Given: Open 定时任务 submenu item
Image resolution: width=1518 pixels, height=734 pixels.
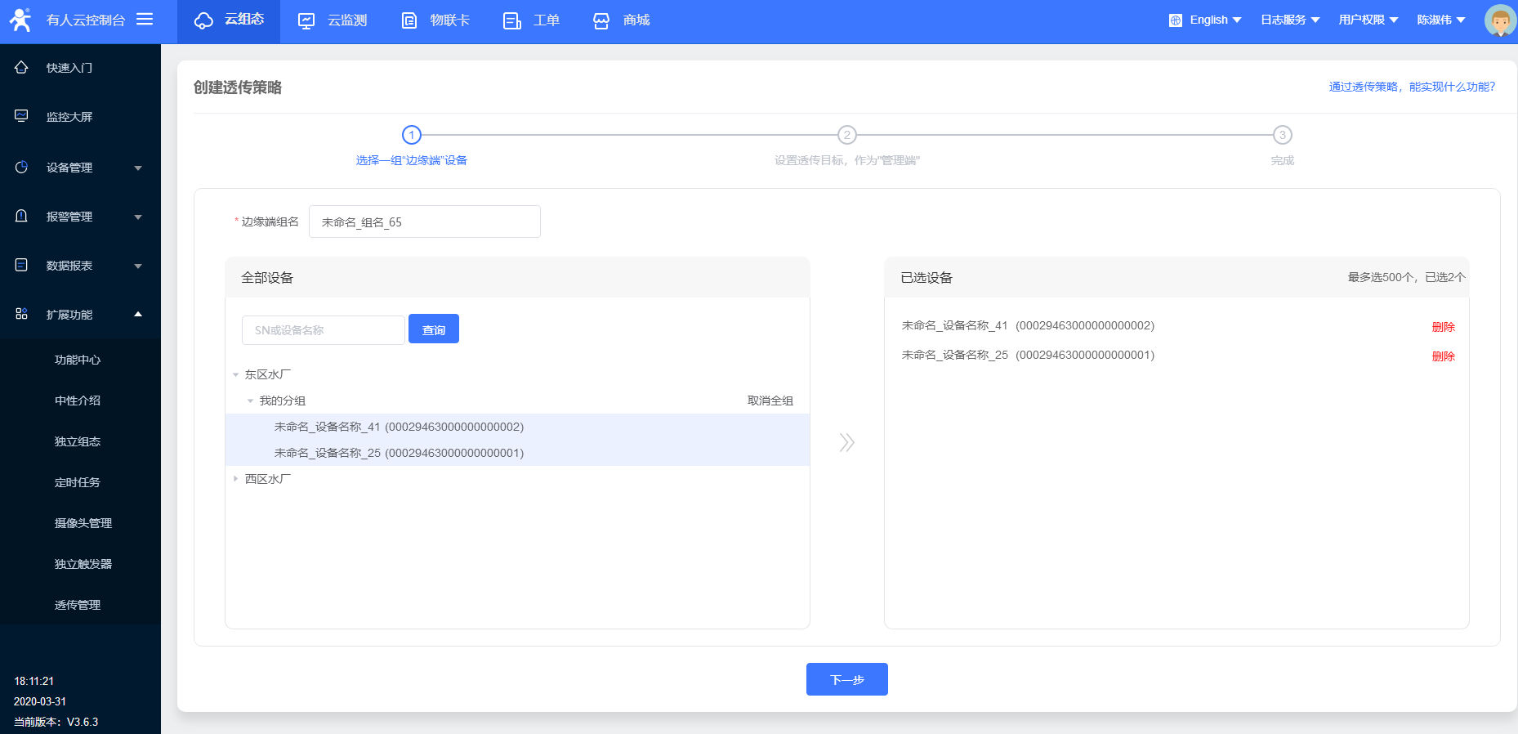Looking at the screenshot, I should (78, 482).
